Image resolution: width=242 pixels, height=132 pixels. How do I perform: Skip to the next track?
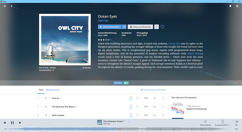click(20, 123)
